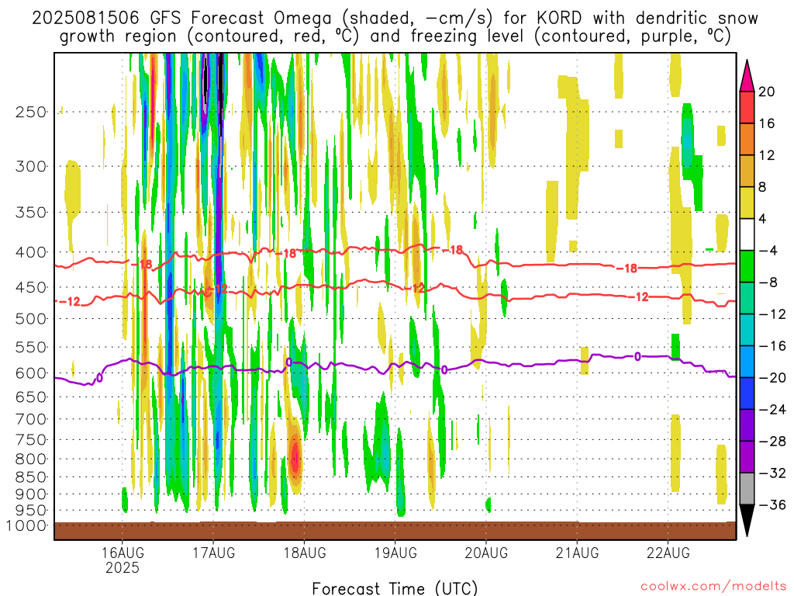Viewport: 794px width, 596px height.
Task: Click the 20AUG time axis label
Action: (x=486, y=553)
